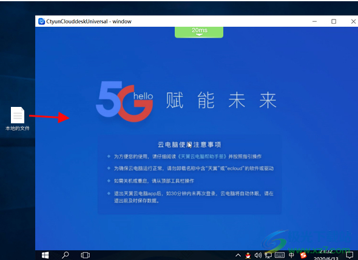Open the Windows Start menu in cloud desktop
Image resolution: width=358 pixels, height=260 pixels.
46,255
